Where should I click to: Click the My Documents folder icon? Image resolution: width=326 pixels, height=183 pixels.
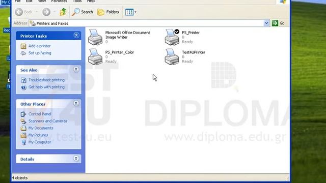[23, 128]
